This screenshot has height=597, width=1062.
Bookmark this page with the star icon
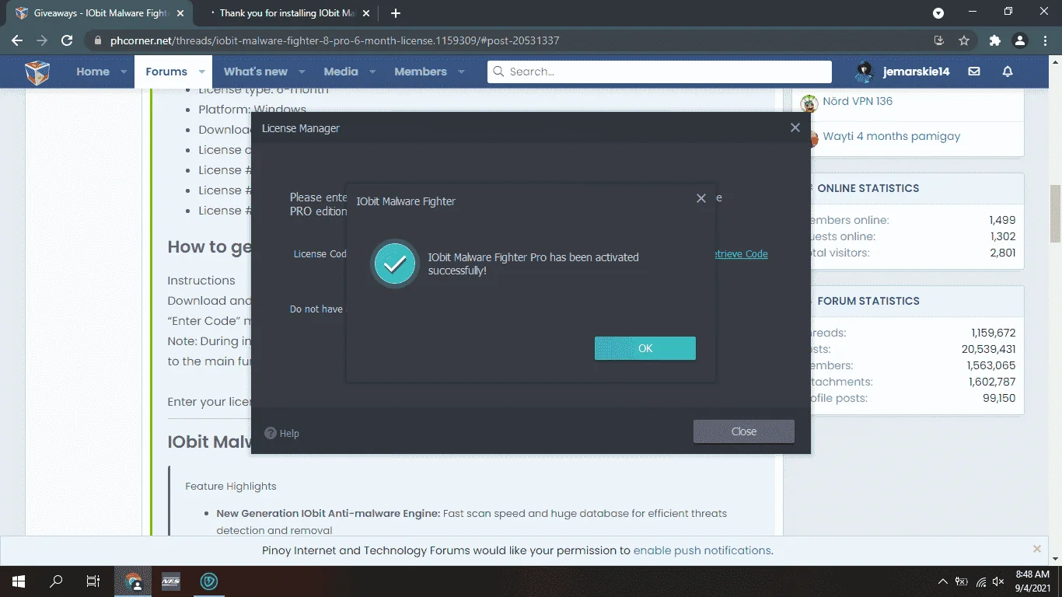tap(964, 40)
